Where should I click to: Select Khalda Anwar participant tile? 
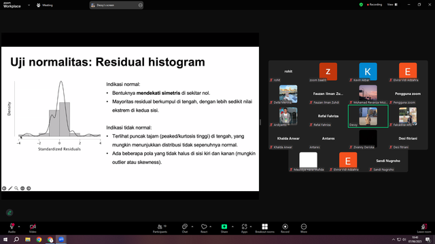[288, 139]
